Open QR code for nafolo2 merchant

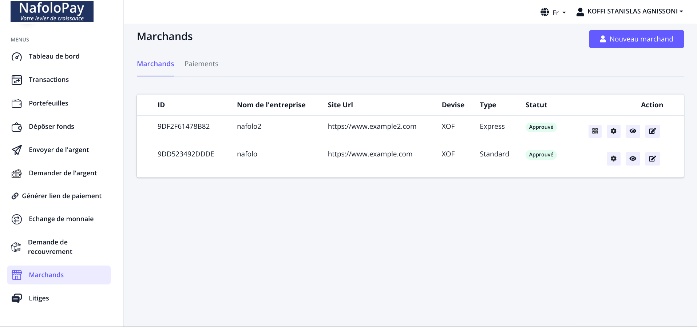tap(595, 131)
